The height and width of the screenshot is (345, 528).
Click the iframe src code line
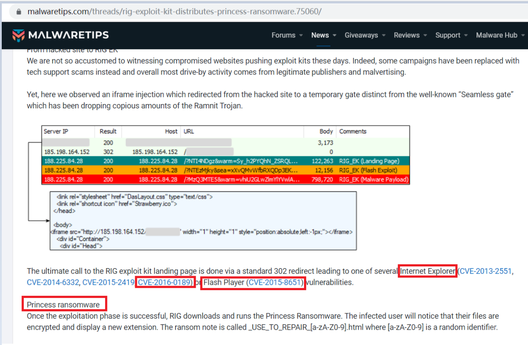coord(202,232)
